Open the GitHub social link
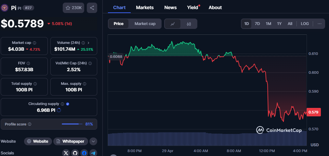The width and height of the screenshot is (329, 156). click(75, 153)
